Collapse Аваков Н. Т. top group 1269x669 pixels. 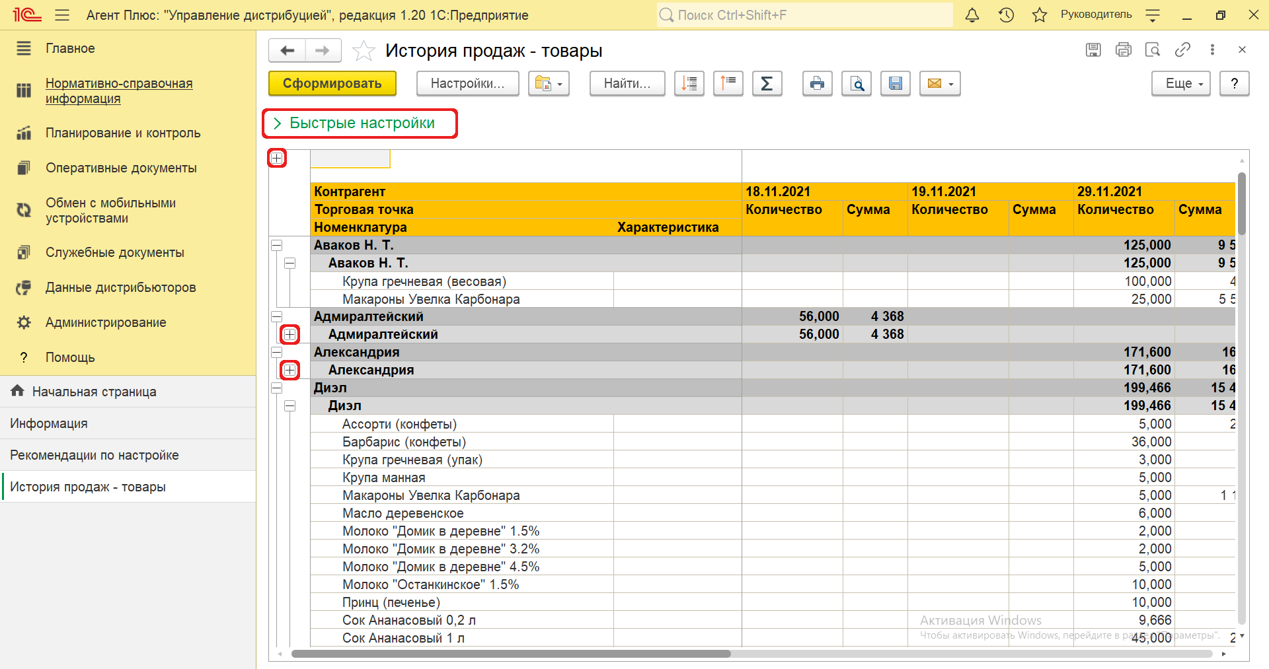277,245
